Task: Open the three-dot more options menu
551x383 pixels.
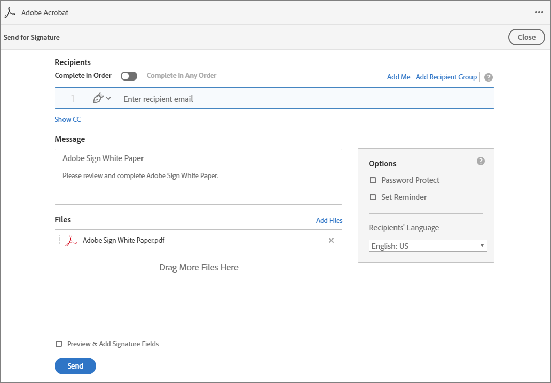Action: coord(539,13)
